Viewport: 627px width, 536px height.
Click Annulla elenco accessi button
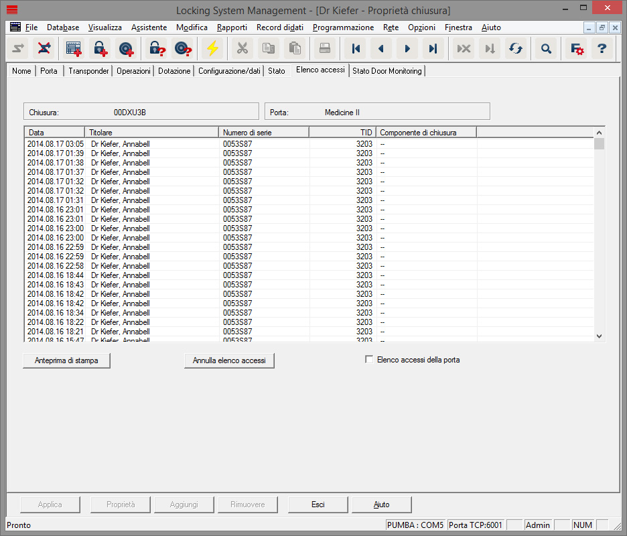tap(229, 360)
